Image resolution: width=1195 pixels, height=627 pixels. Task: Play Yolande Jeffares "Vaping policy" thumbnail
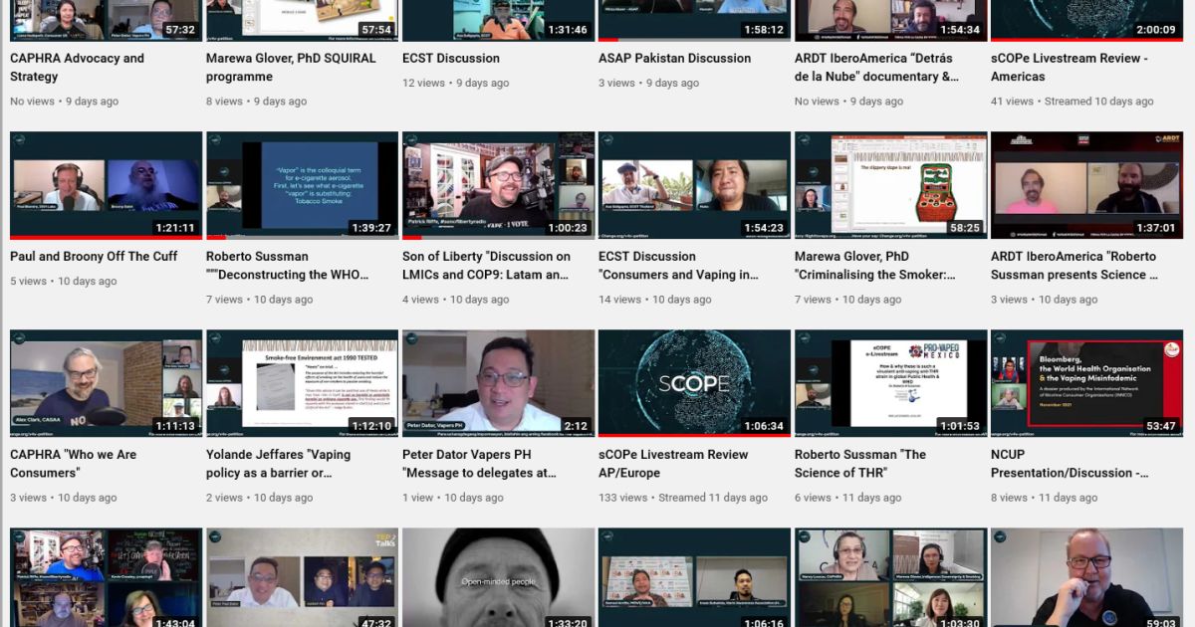point(302,384)
